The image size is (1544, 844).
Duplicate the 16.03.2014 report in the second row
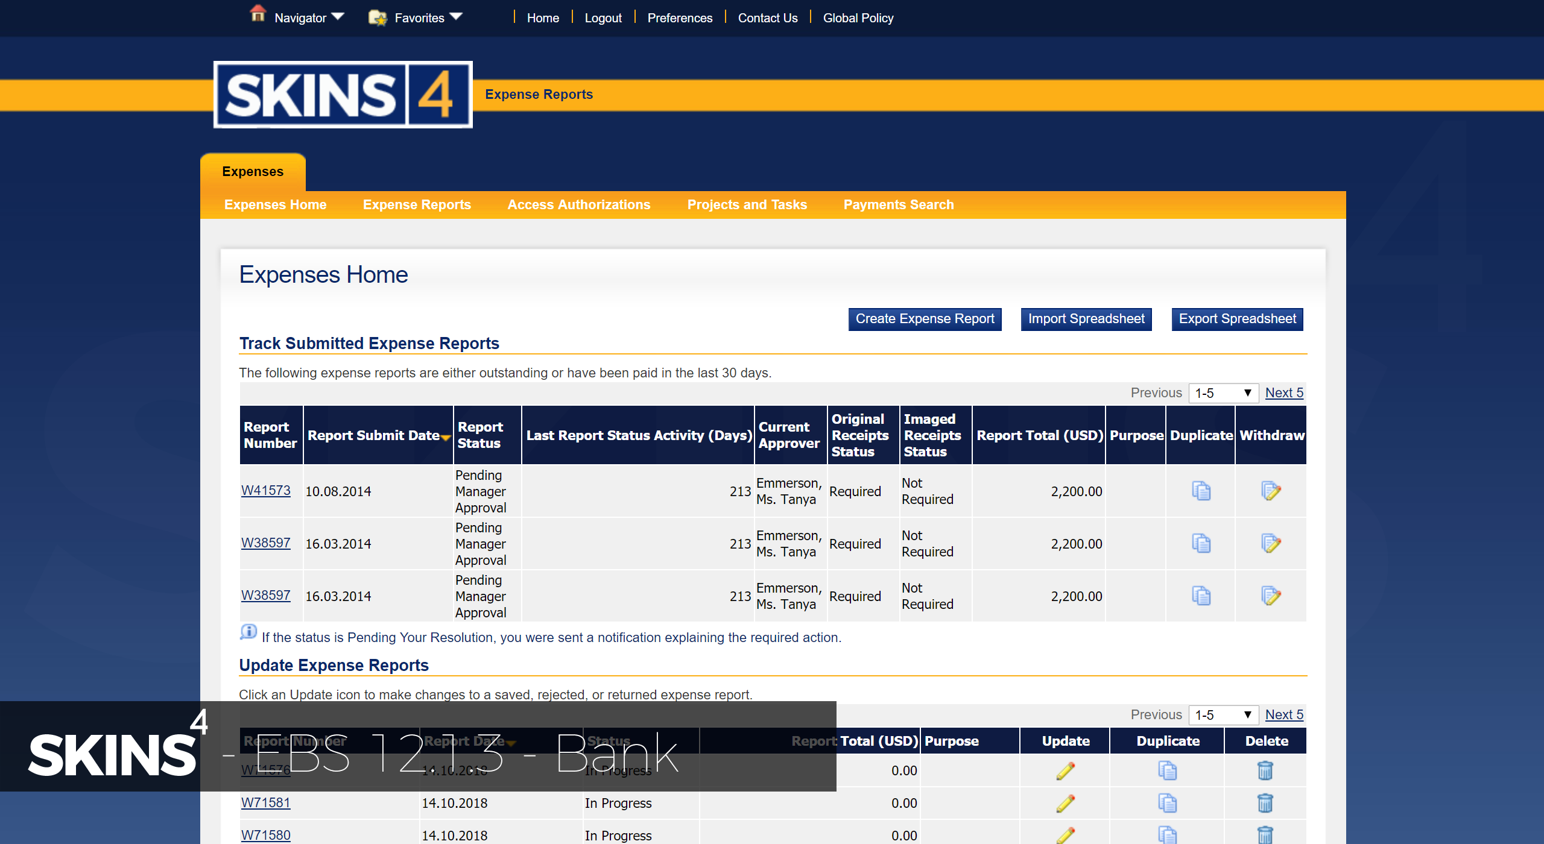tap(1201, 543)
